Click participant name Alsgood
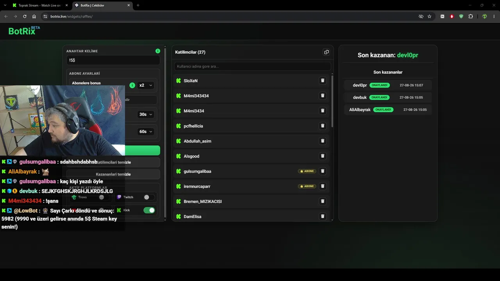This screenshot has width=500, height=281. tap(191, 156)
